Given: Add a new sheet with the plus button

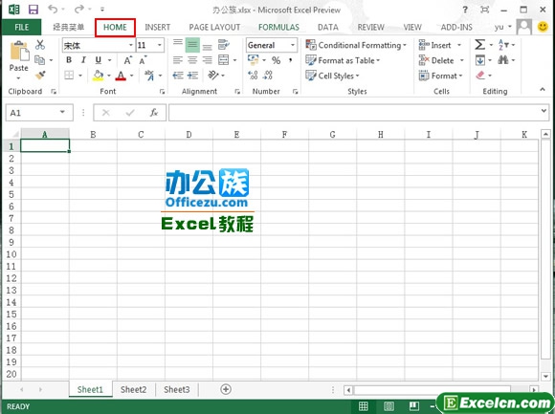Looking at the screenshot, I should point(226,389).
